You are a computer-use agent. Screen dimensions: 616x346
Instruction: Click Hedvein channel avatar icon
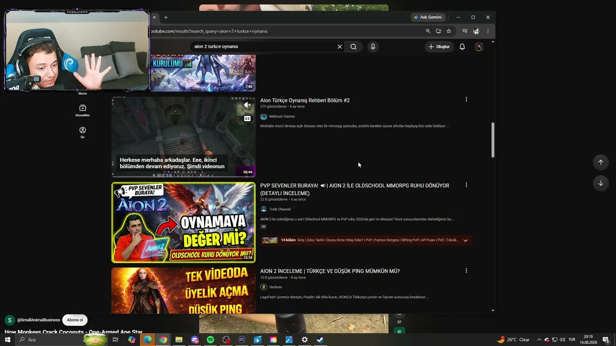[264, 287]
